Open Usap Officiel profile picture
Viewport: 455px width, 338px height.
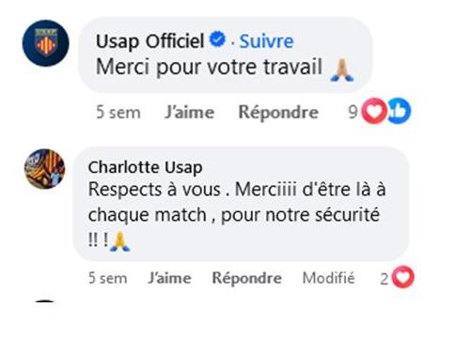[46, 43]
